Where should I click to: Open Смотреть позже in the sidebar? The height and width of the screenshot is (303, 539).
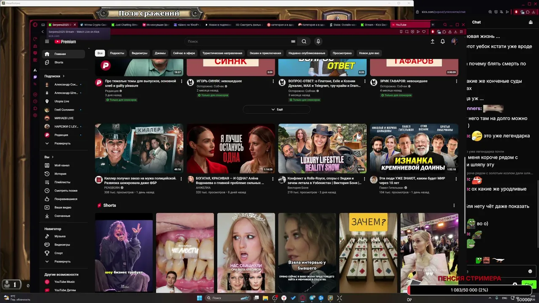pyautogui.click(x=64, y=191)
